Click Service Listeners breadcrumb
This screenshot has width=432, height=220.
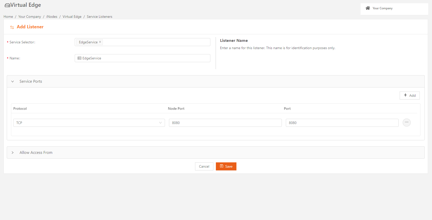[x=100, y=17]
